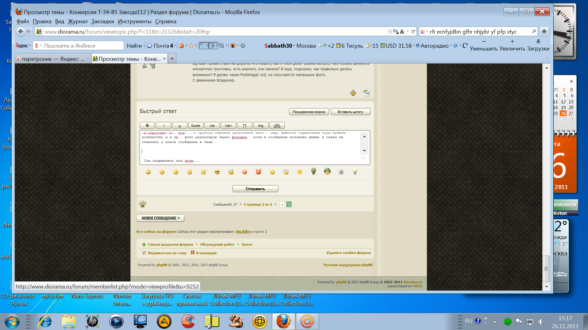Click the page vertical scrollbar thumb
This screenshot has width=588, height=330.
pos(546,268)
